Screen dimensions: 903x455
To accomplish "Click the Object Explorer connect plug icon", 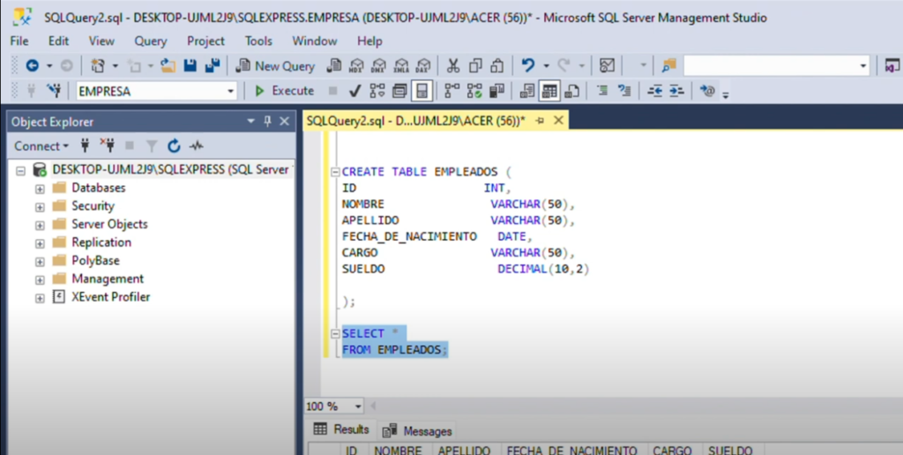I will tap(85, 145).
